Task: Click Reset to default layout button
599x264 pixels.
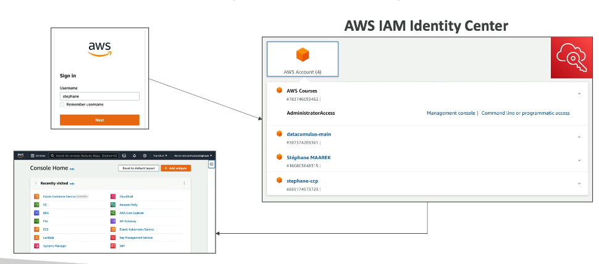Action: click(x=139, y=168)
